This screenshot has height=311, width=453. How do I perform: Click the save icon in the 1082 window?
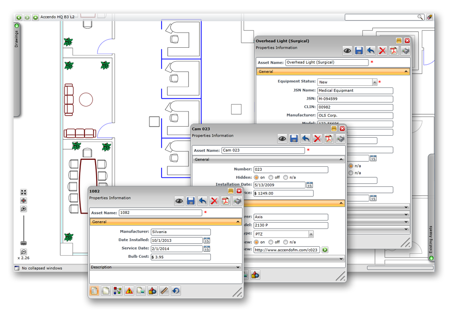pyautogui.click(x=191, y=201)
